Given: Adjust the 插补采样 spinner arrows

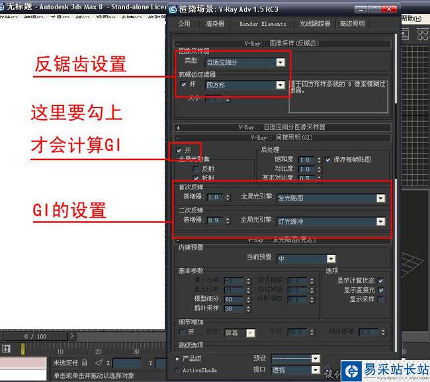Looking at the screenshot, I should click(x=248, y=309).
